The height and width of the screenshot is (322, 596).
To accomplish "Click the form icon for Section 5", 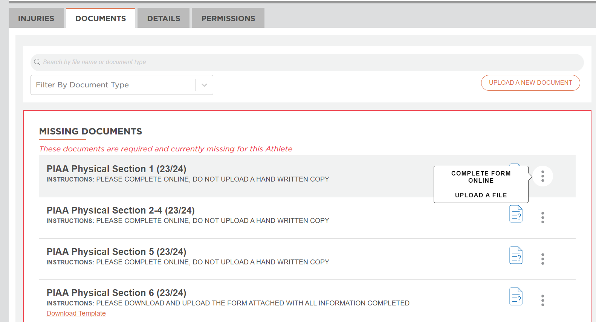I will pyautogui.click(x=516, y=255).
